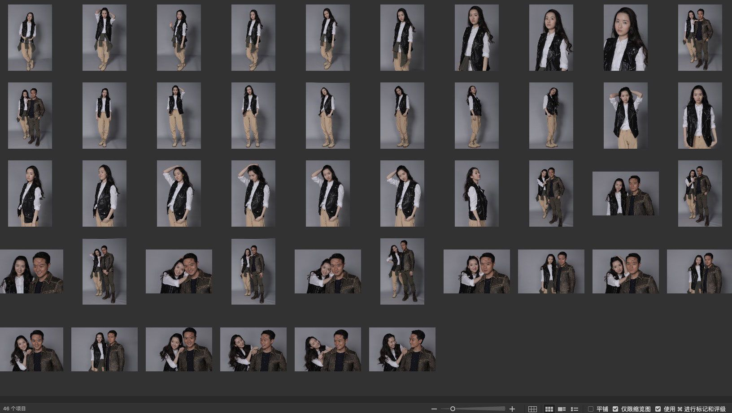This screenshot has height=413, width=732.
Task: Click the grid lock icon
Action: tap(532, 409)
